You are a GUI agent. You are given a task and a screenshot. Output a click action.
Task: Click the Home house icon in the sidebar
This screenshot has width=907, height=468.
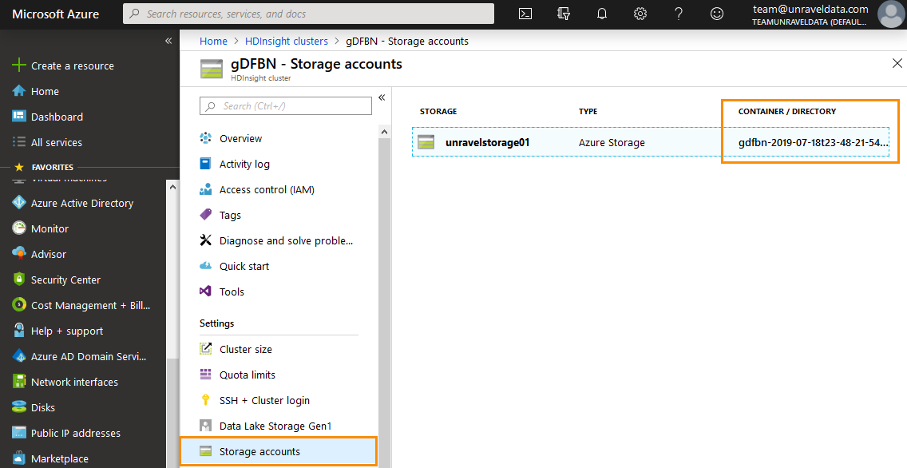click(19, 91)
